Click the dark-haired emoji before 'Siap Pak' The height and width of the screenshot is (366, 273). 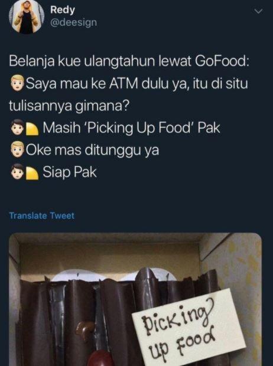[17, 172]
